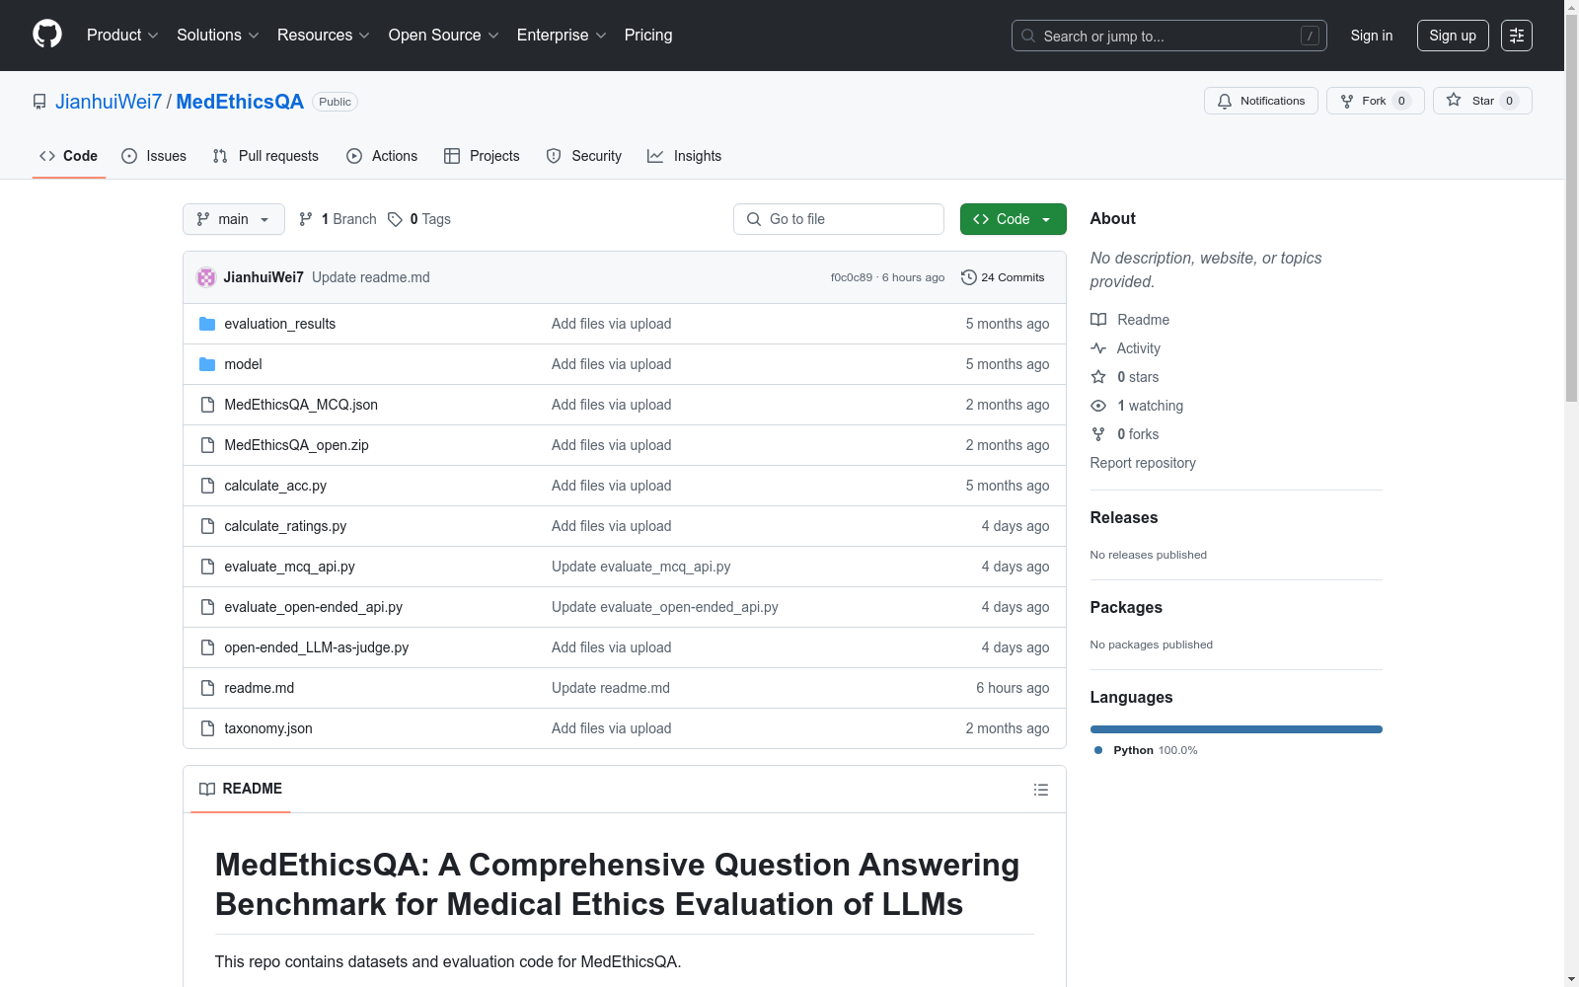Click the bell icon on Notifications

(1225, 101)
